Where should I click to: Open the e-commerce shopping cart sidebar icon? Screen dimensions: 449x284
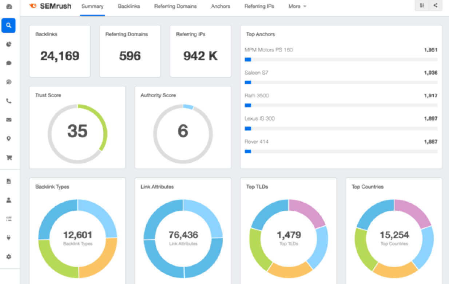click(8, 157)
